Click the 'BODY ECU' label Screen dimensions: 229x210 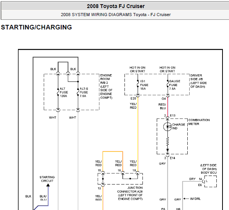209,173
